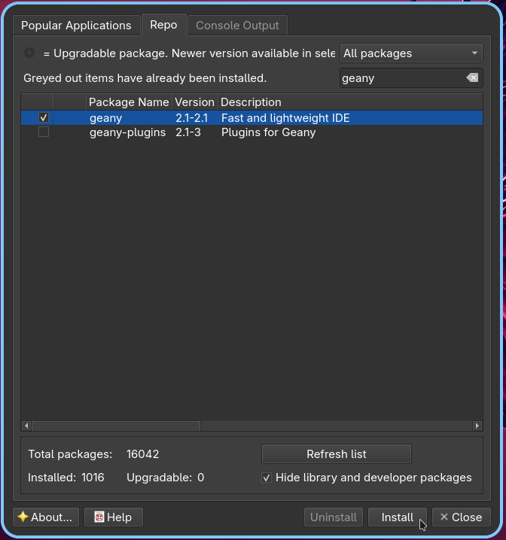
Task: Switch to Popular Applications tab
Action: (76, 26)
